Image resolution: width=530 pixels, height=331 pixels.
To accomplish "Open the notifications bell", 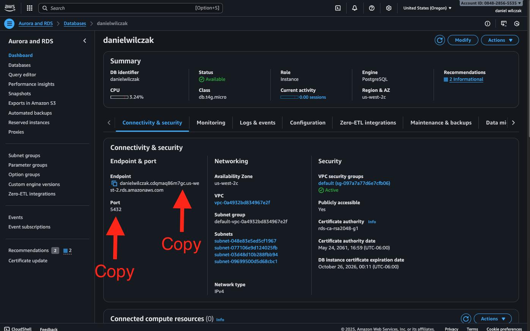I will [355, 8].
